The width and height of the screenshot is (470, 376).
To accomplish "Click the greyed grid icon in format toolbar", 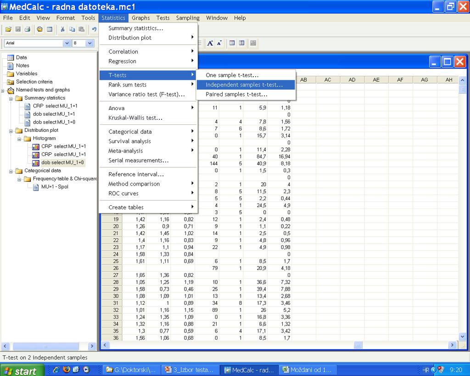I will [253, 43].
